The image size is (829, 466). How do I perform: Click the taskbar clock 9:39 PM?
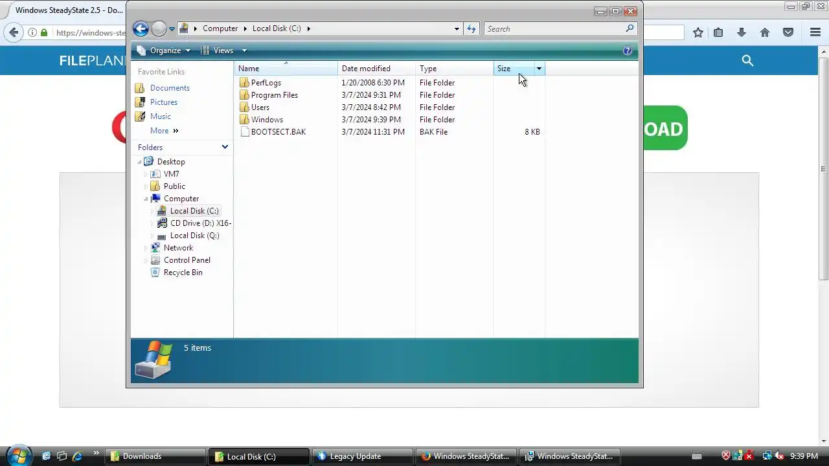804,456
